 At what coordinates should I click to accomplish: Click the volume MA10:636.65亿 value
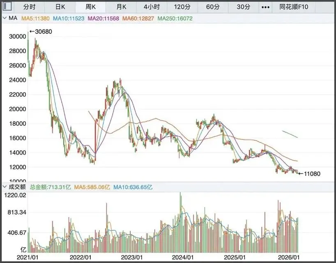(133, 187)
